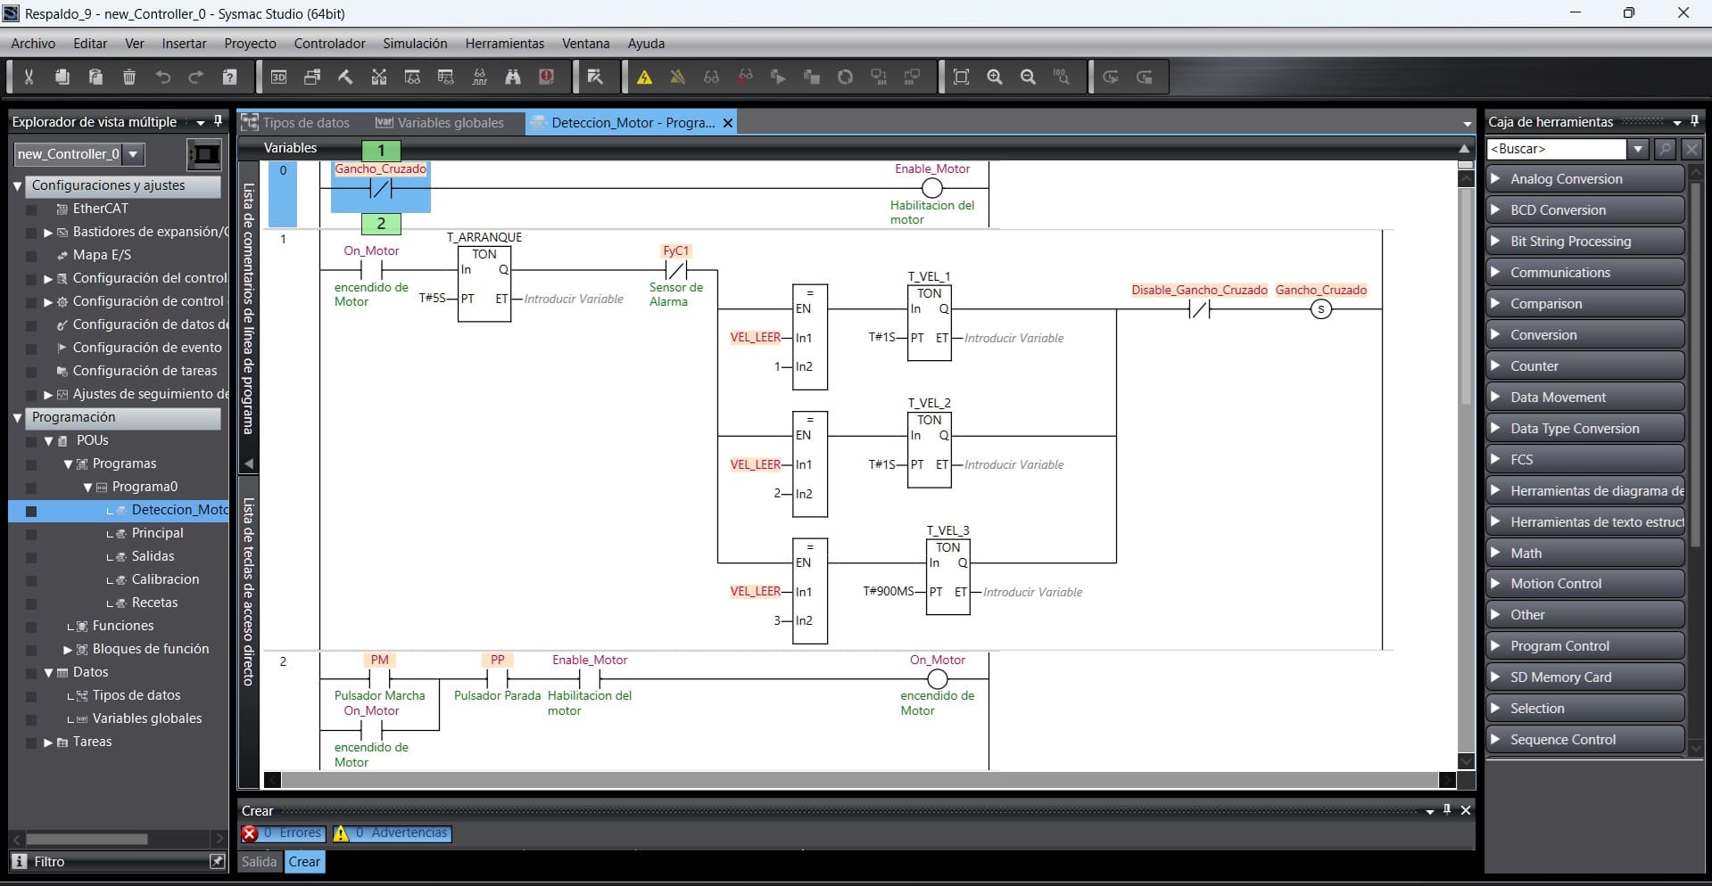Click the toolbox Buscar search field

(1558, 149)
